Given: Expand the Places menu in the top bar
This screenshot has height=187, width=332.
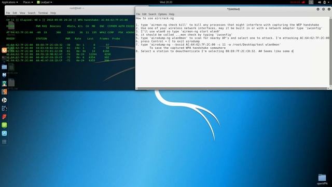Looking at the screenshot, I should click(x=28, y=2).
